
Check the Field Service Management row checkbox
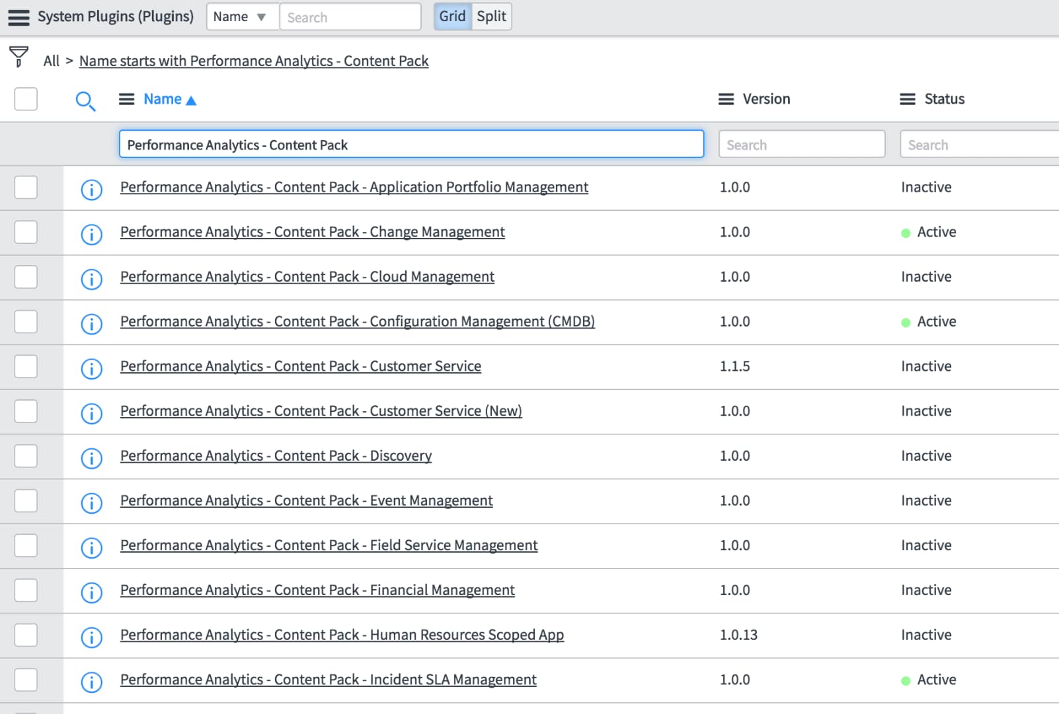pyautogui.click(x=26, y=545)
